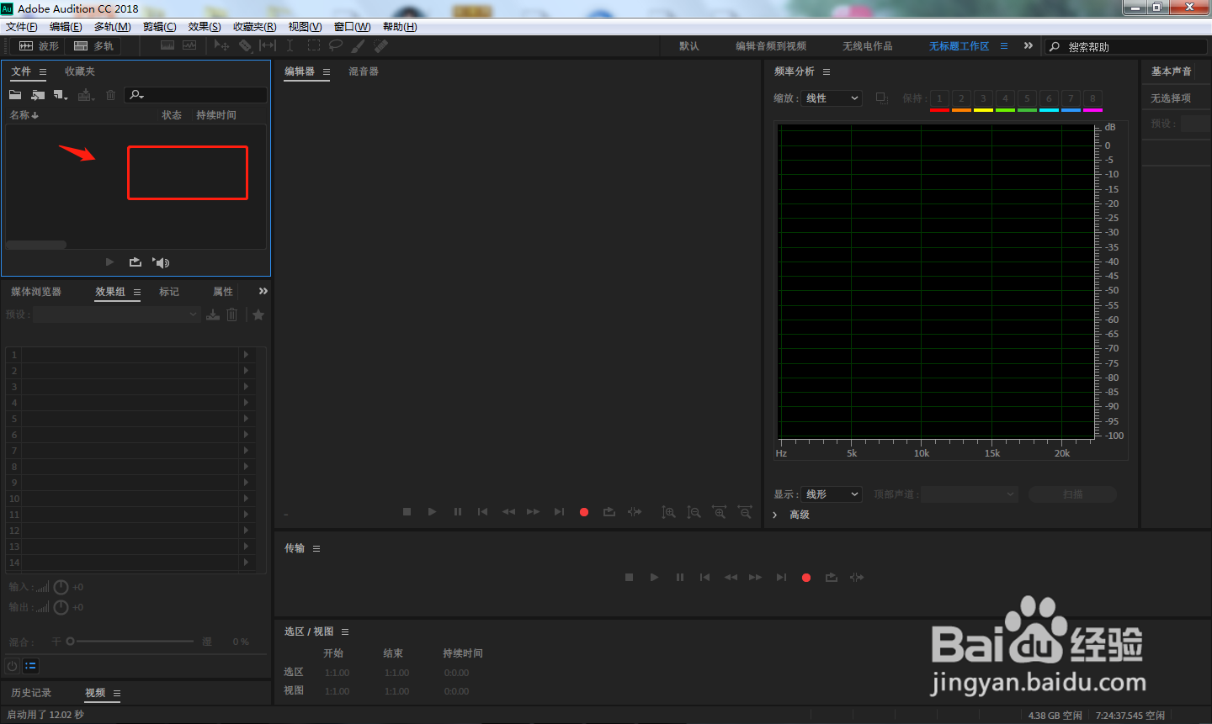The height and width of the screenshot is (724, 1212).
Task: Open the workspace overflow chevron
Action: [x=1029, y=45]
